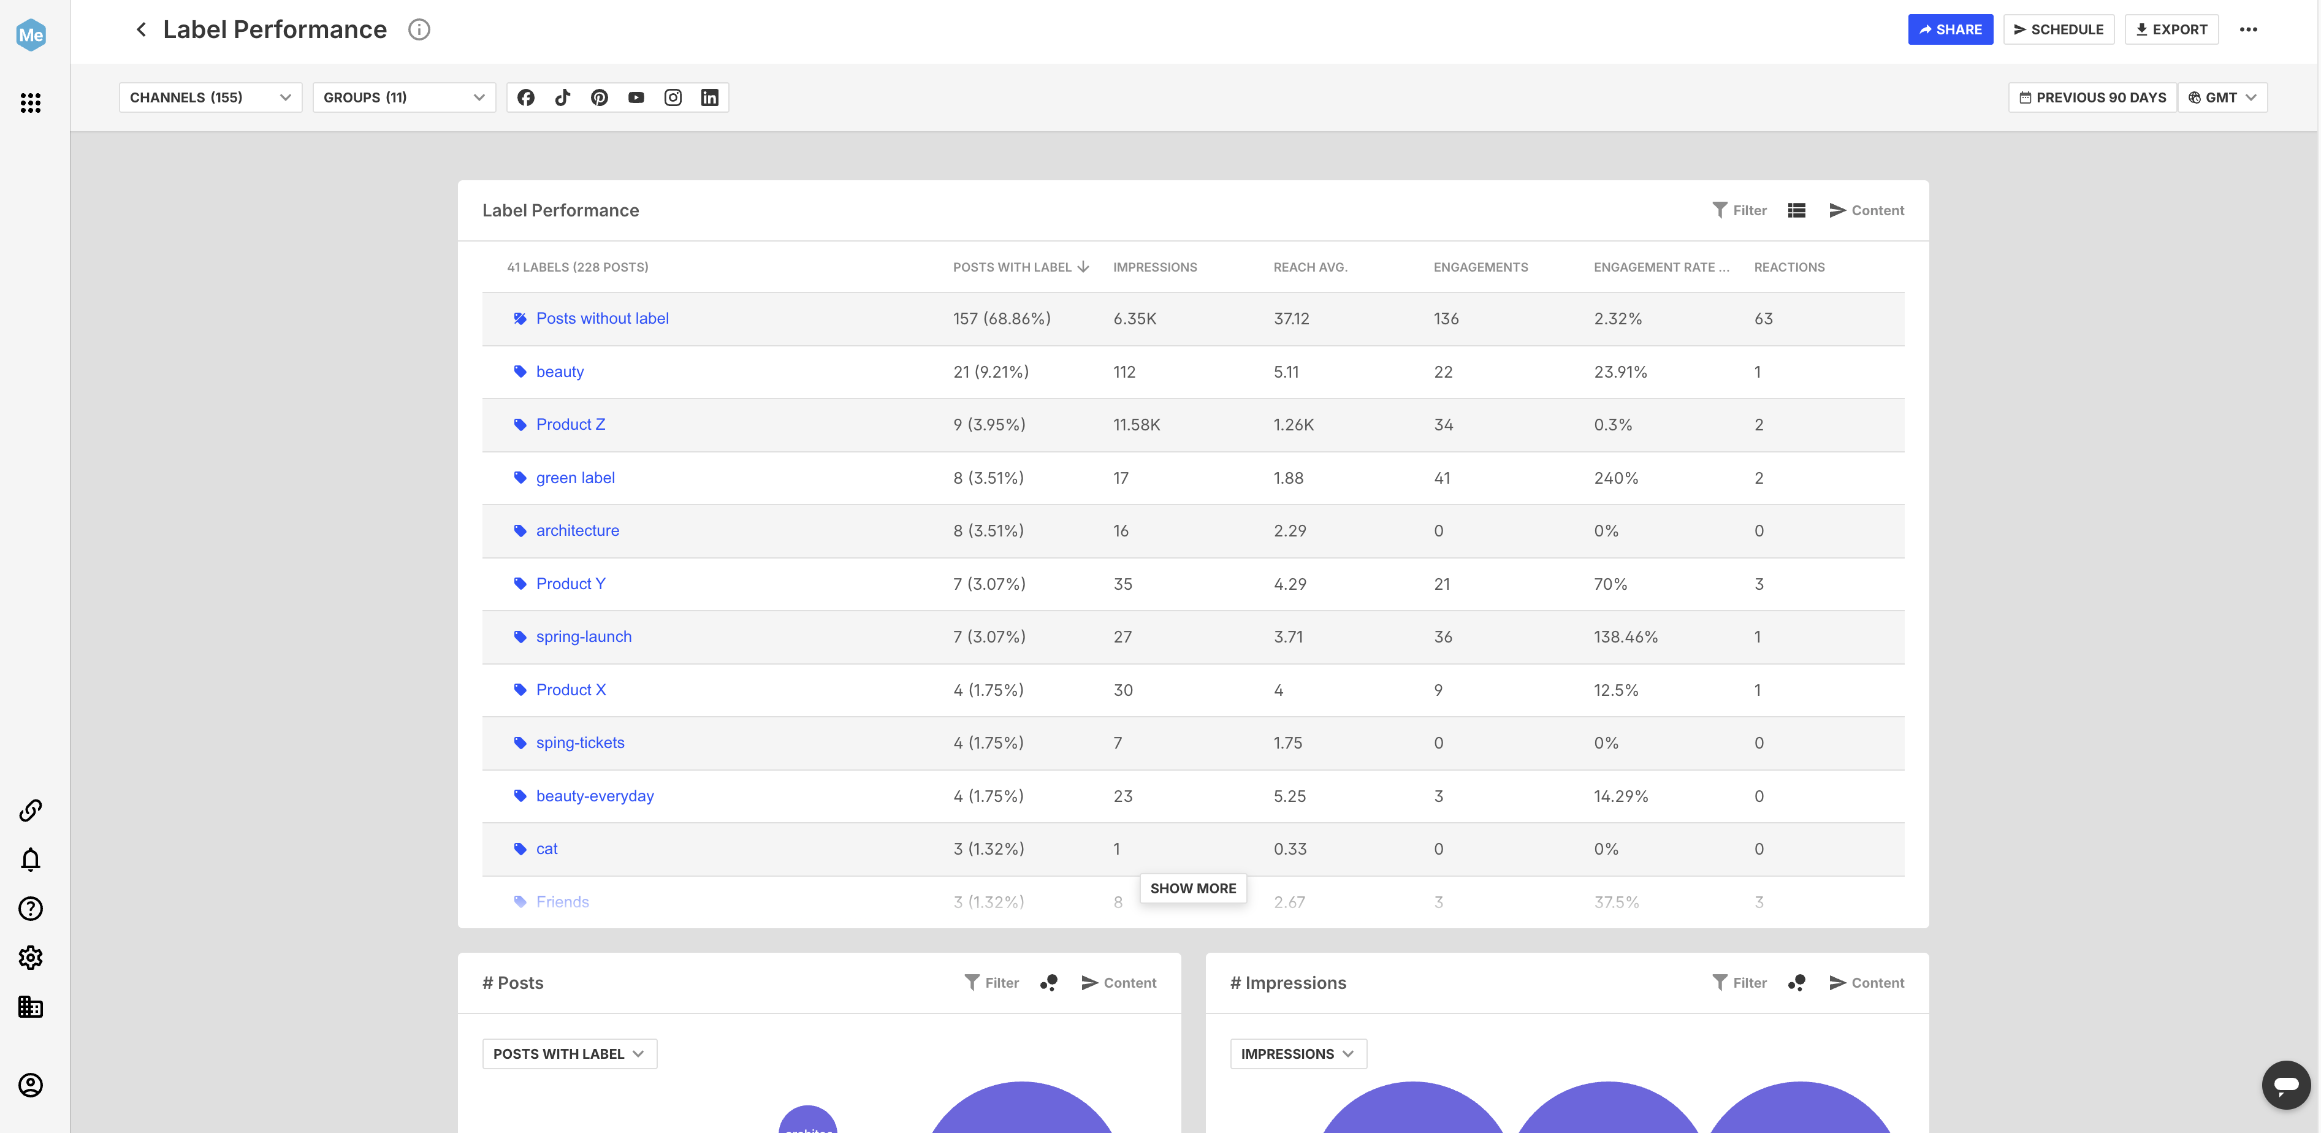Toggle the YouTube channel filter
The image size is (2321, 1133).
[x=636, y=97]
